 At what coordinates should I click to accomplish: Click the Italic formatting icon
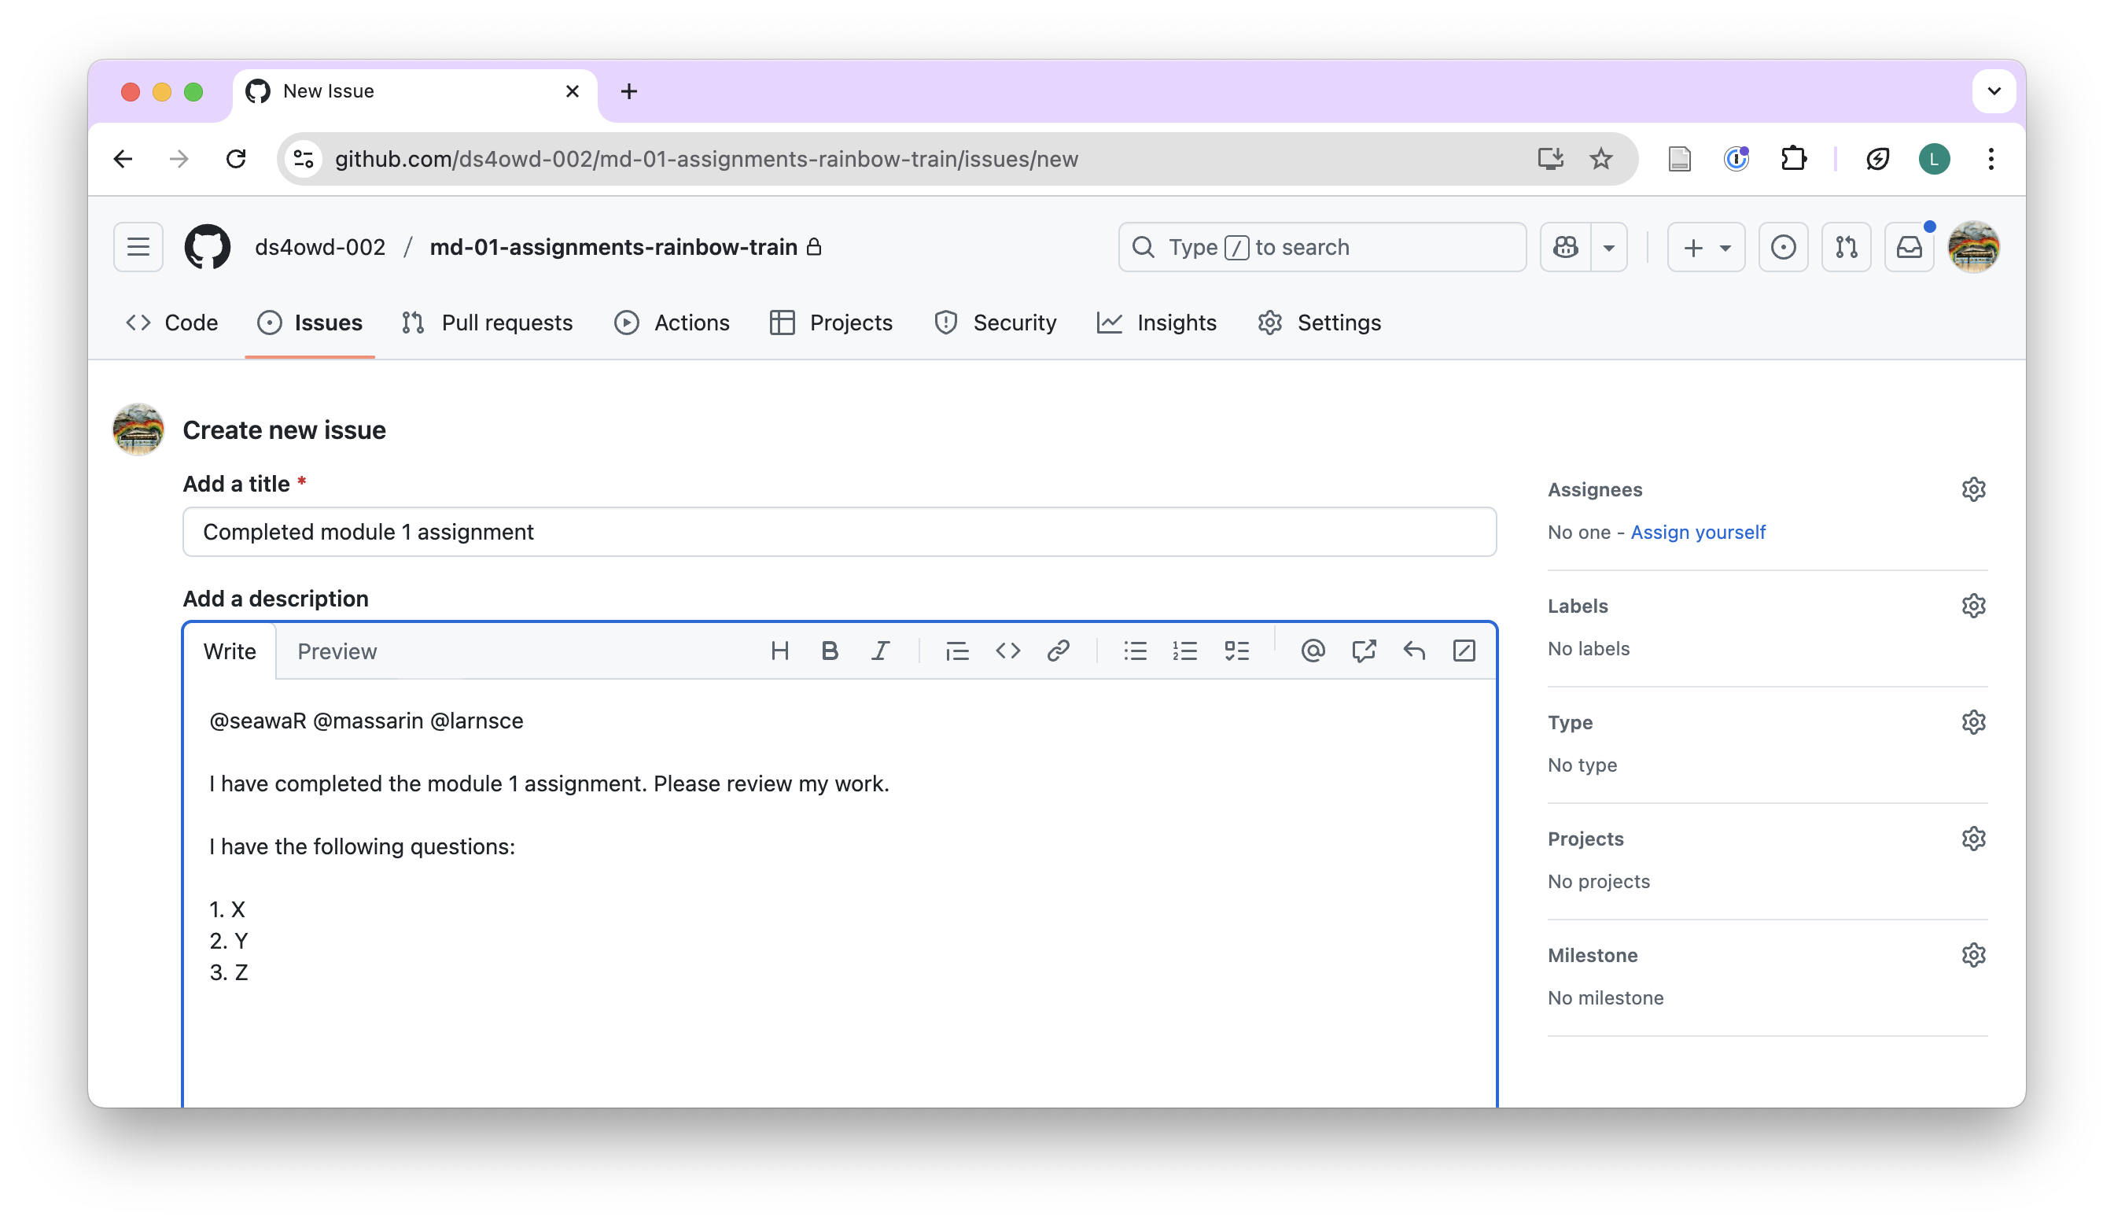click(x=879, y=651)
